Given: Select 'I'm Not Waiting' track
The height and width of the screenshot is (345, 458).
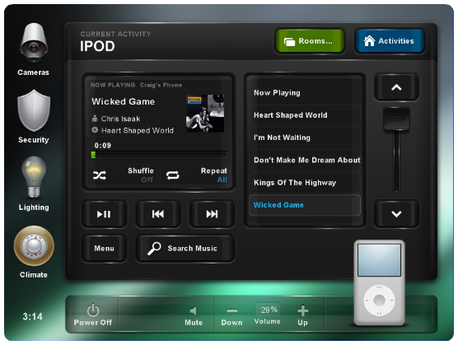Looking at the screenshot, I should coord(305,138).
